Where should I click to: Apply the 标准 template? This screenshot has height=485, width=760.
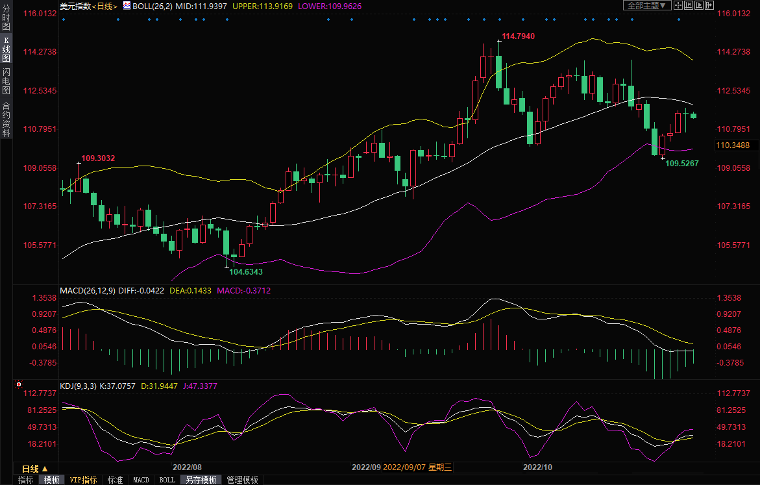click(x=115, y=480)
